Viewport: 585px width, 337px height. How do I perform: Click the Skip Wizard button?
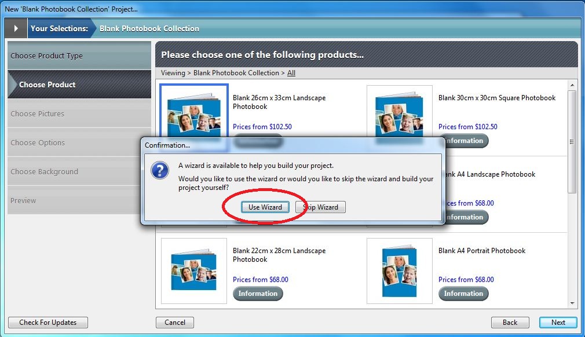[320, 207]
